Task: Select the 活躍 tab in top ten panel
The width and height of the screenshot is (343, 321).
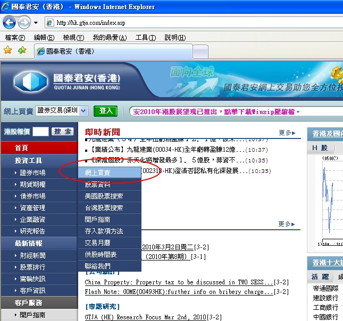Action: [x=320, y=277]
